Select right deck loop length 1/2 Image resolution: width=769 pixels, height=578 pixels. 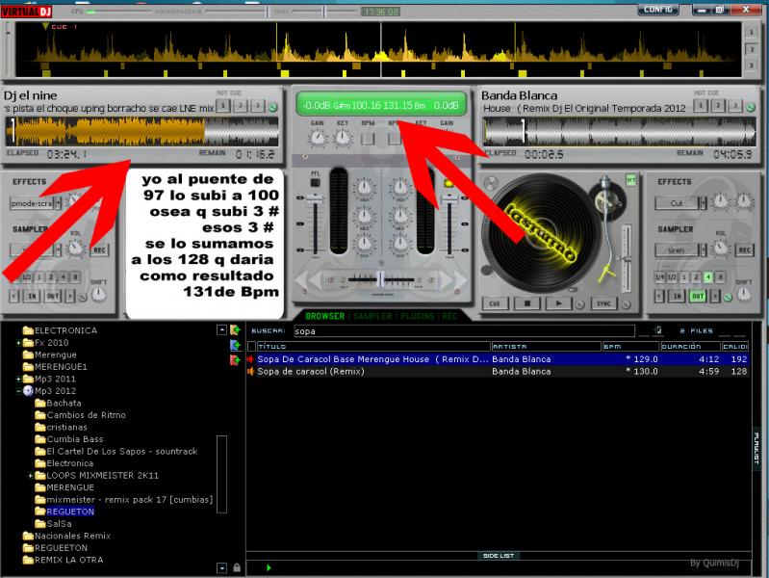[672, 277]
